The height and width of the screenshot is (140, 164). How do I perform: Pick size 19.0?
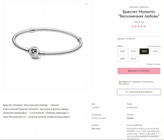pyautogui.click(x=155, y=51)
